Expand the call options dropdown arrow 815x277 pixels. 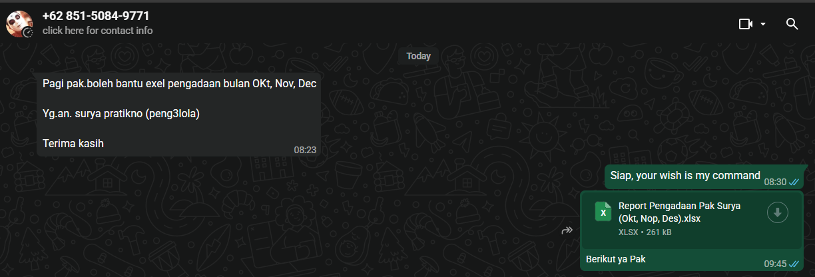point(763,24)
